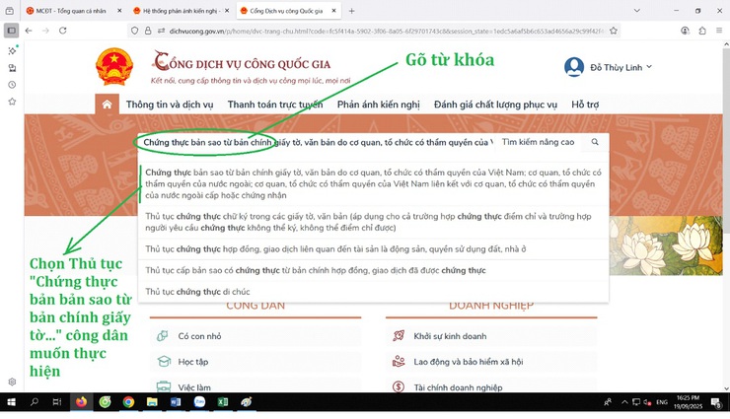Click the search magnifier icon
This screenshot has width=730, height=419.
pyautogui.click(x=595, y=142)
